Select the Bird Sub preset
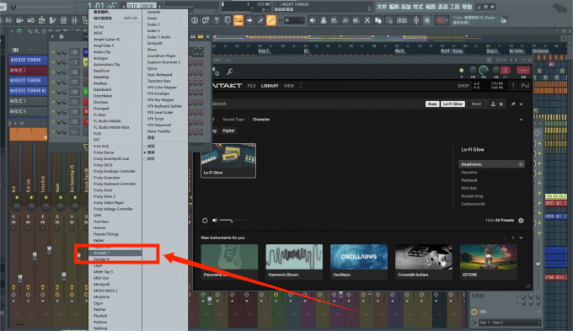Viewport: 573px width, 331px height. pos(469,188)
